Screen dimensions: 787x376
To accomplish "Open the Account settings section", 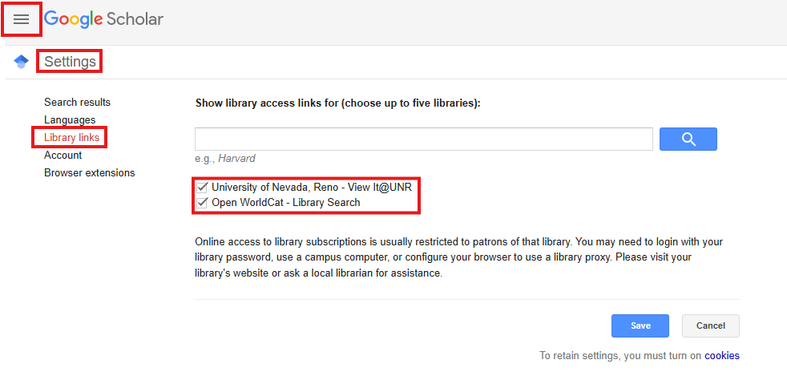I will tap(63, 155).
